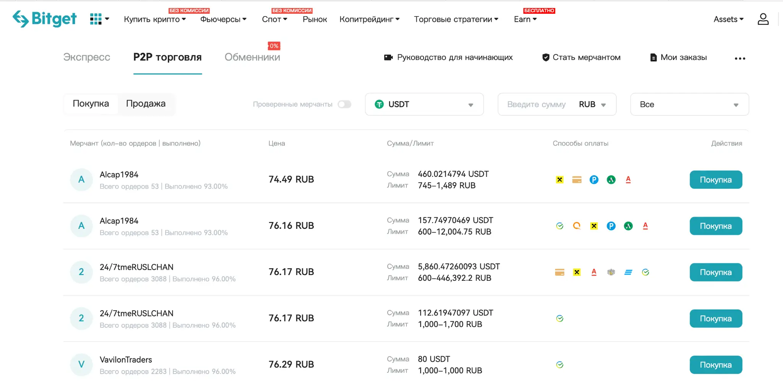783x387 pixels.
Task: Click Покупка button for the 74.49 RUB offer
Action: 716,180
